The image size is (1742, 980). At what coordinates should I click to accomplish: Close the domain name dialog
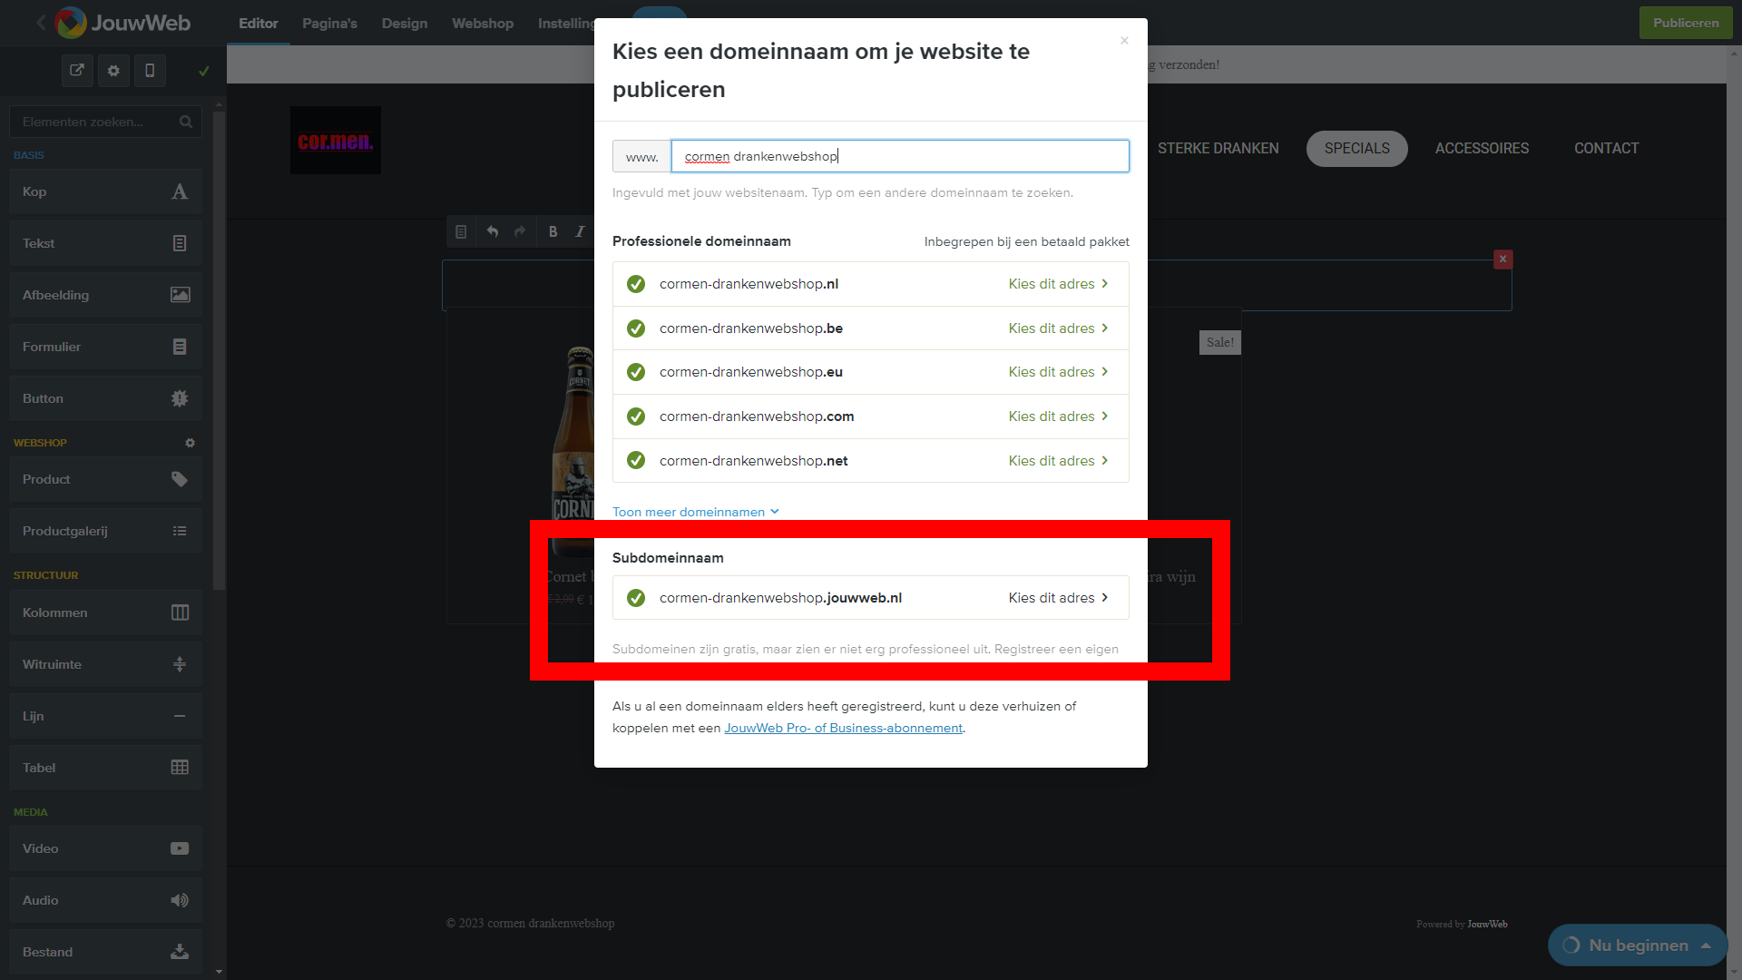tap(1124, 40)
